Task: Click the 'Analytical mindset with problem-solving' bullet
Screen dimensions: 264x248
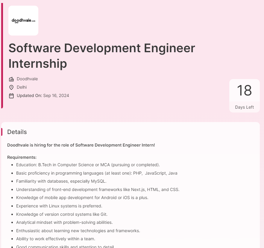Action: point(64,222)
